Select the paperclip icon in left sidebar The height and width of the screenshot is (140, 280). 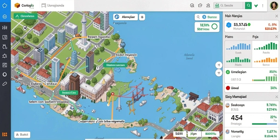5,84
